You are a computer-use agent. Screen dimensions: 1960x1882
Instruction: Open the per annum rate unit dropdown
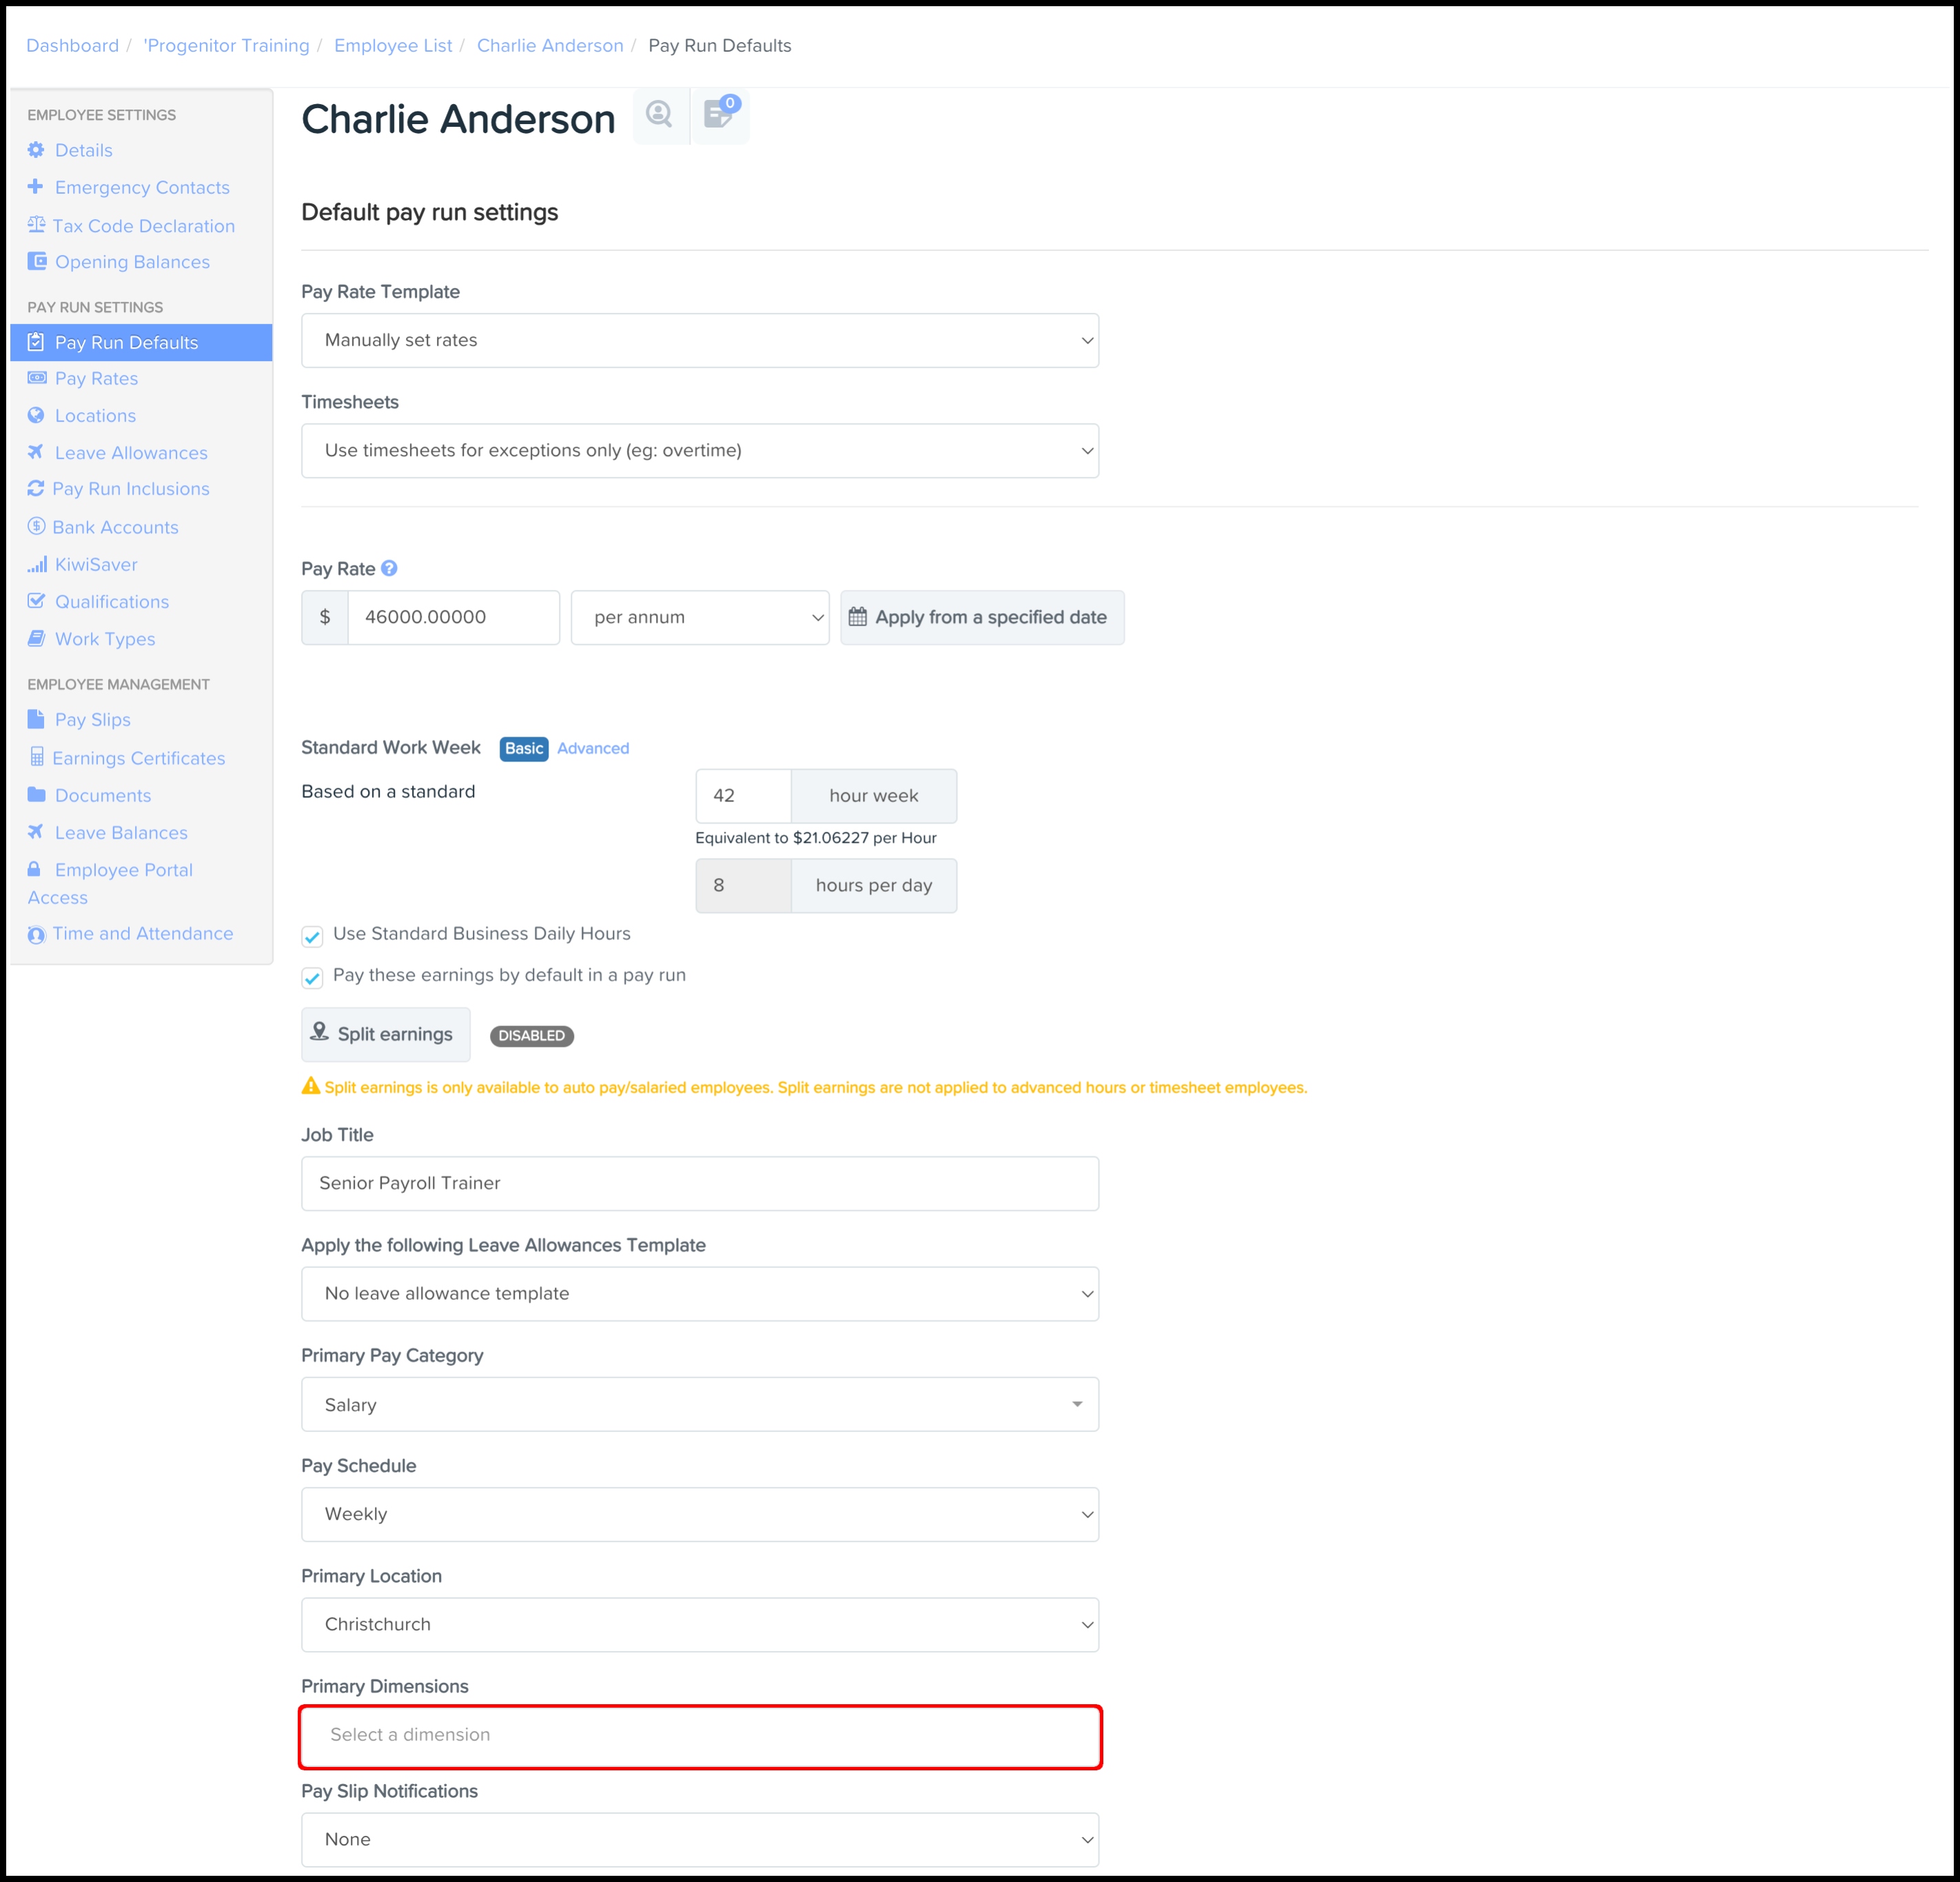click(x=700, y=618)
